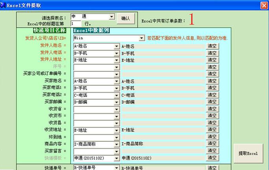Screen dimensions: 269x170
Task: Click the title row number input field
Action: point(76,24)
